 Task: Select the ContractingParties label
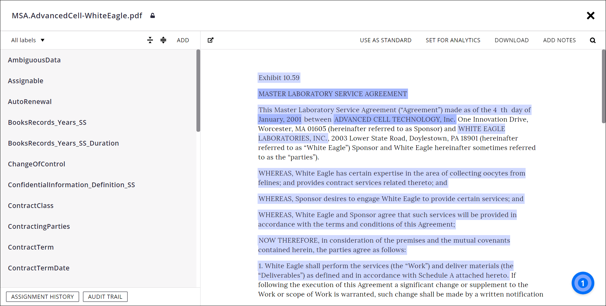click(39, 226)
